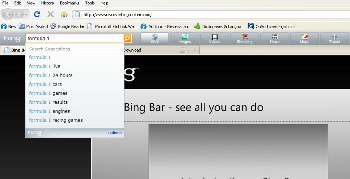Reload the page with the blue refresh icon
This screenshot has width=350, height=179.
(37, 14)
